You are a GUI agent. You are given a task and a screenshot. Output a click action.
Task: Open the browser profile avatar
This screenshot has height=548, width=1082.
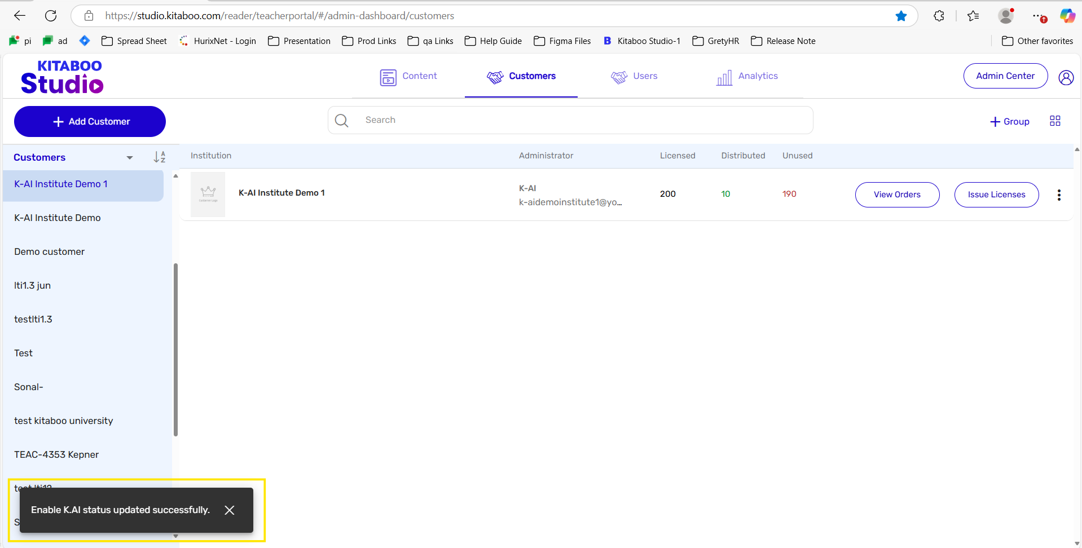point(1006,16)
